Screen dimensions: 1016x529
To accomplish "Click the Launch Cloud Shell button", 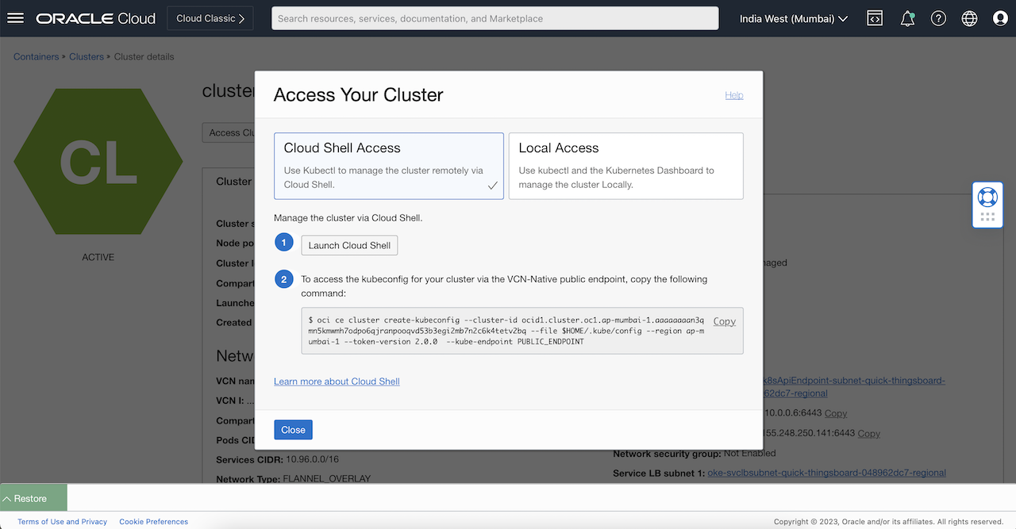I will tap(349, 245).
